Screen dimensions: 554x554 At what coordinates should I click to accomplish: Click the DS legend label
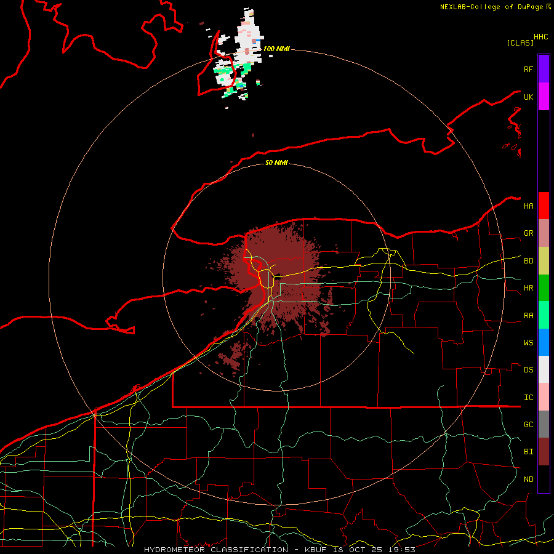[528, 370]
